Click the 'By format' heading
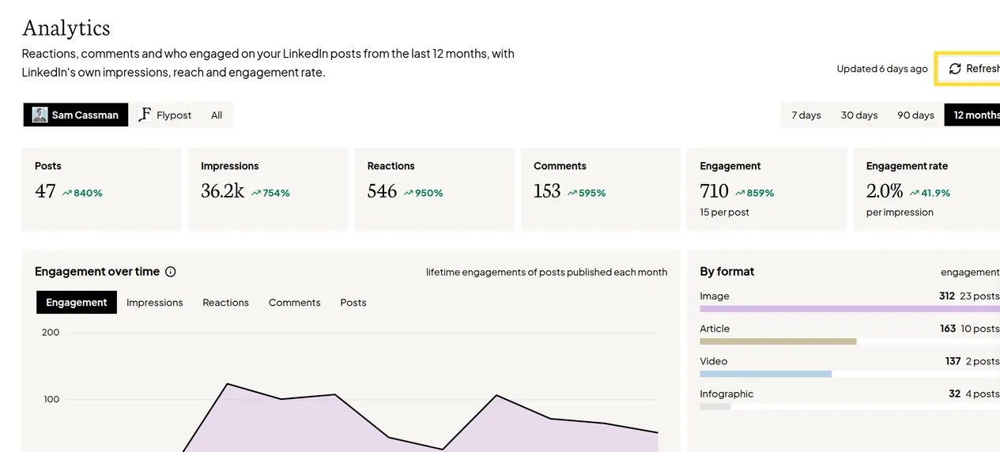 tap(727, 272)
